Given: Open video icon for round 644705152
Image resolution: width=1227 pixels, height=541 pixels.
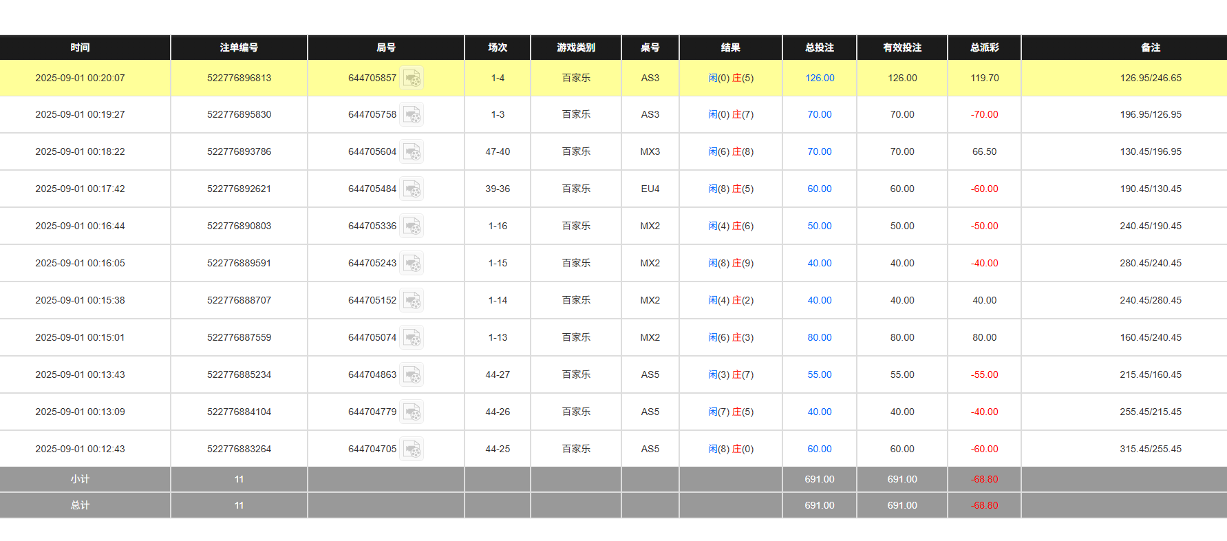Looking at the screenshot, I should [412, 301].
